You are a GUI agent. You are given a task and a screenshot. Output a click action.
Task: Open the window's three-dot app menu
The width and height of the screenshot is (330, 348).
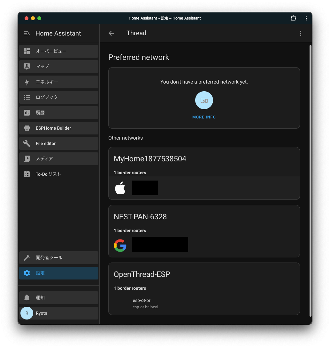[x=306, y=19]
